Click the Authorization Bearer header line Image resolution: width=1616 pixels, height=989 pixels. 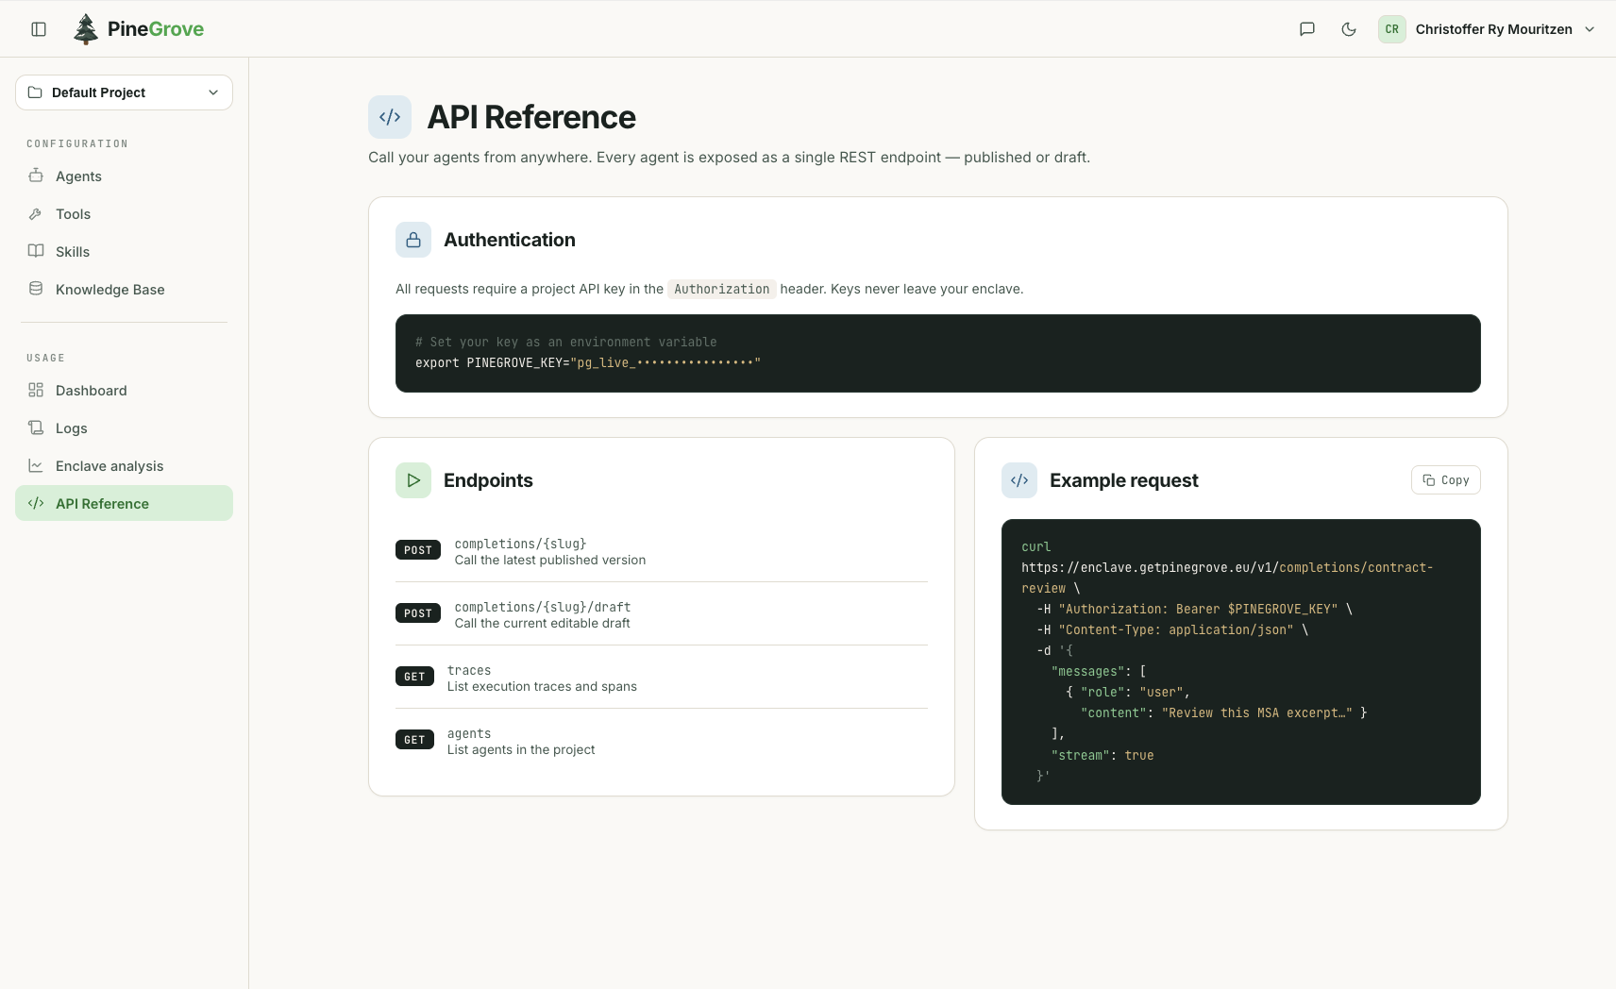(1195, 609)
